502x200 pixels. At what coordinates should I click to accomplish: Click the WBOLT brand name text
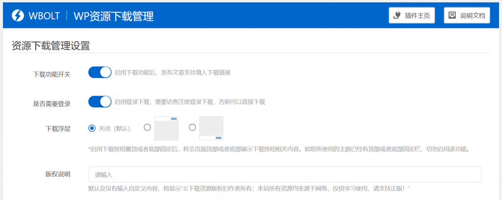pos(43,16)
